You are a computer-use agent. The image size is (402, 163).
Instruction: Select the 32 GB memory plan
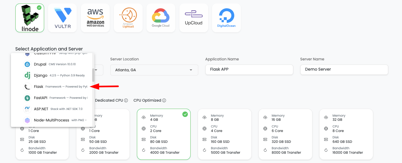[346, 134]
